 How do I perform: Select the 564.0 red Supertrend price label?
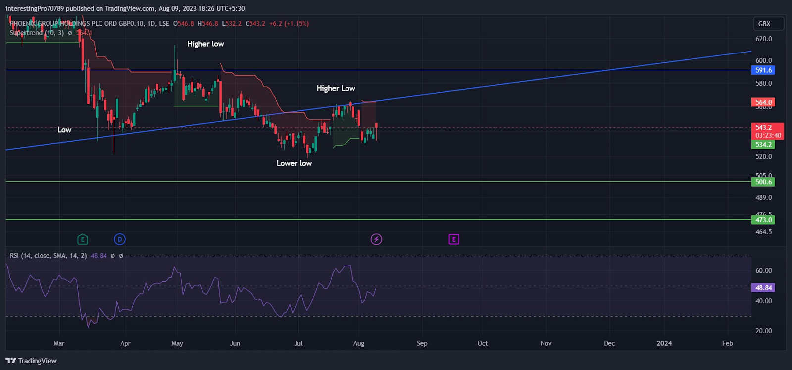point(763,102)
